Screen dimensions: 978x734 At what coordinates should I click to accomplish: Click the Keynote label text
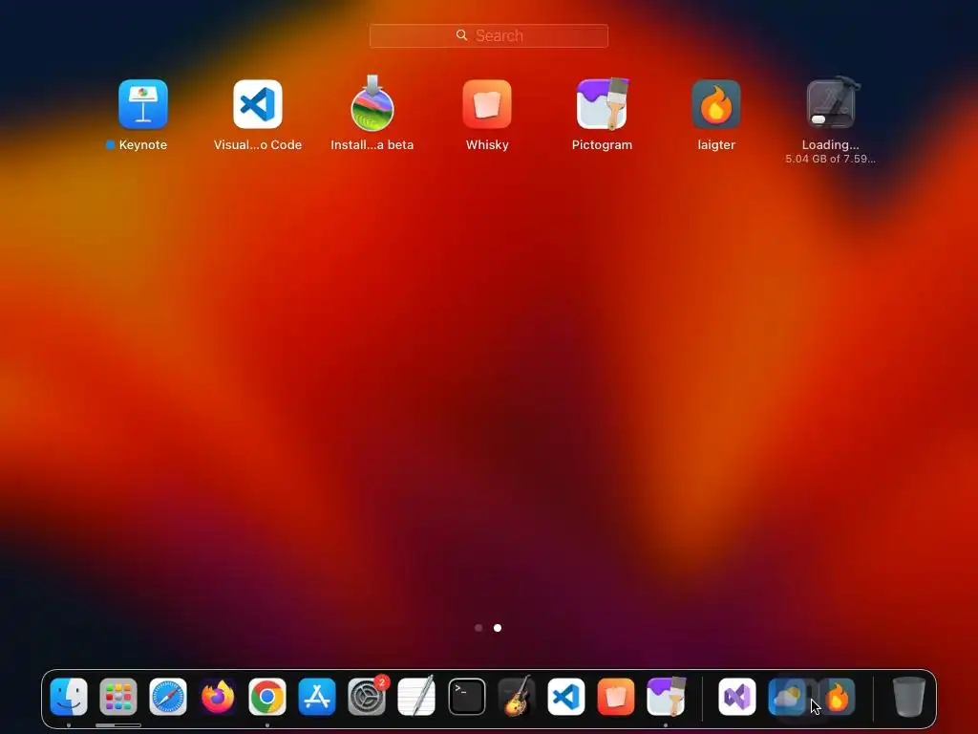coord(143,145)
